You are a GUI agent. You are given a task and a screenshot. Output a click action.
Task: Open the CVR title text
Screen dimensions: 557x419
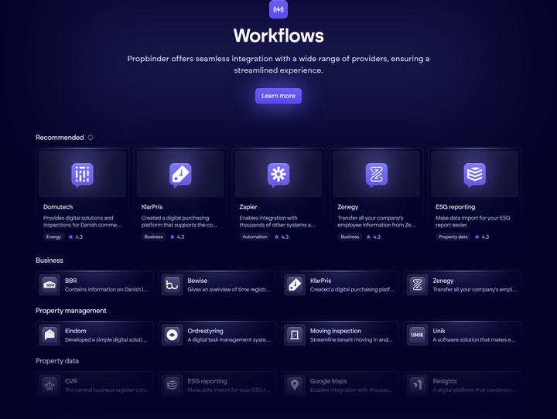point(71,381)
